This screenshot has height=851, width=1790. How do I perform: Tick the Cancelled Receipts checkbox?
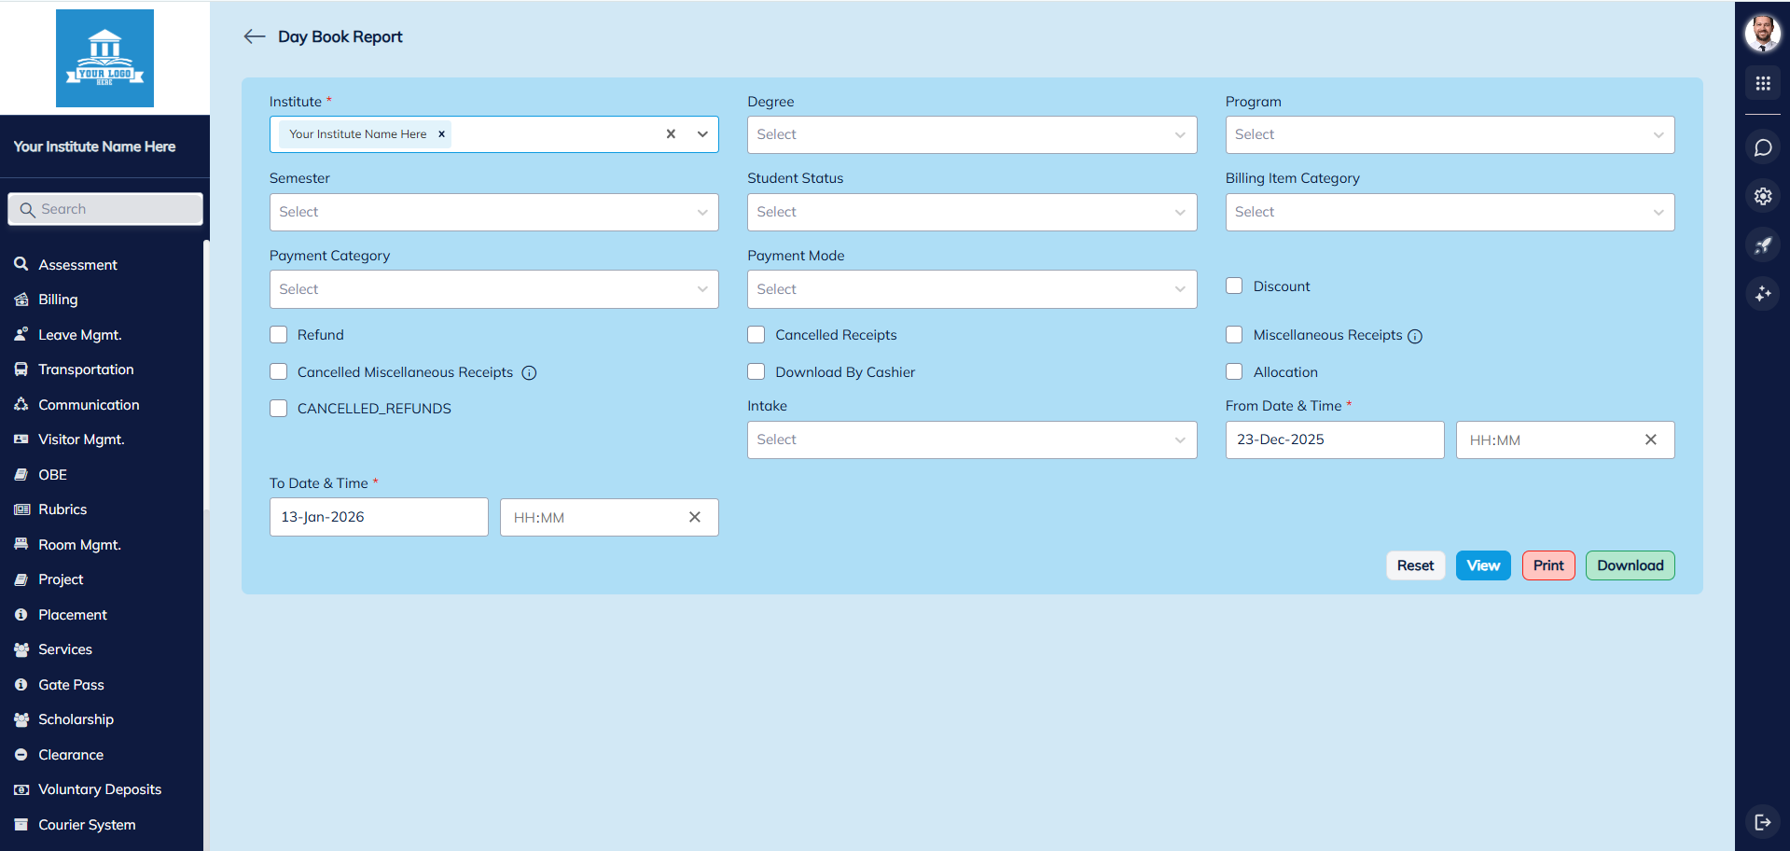point(756,335)
